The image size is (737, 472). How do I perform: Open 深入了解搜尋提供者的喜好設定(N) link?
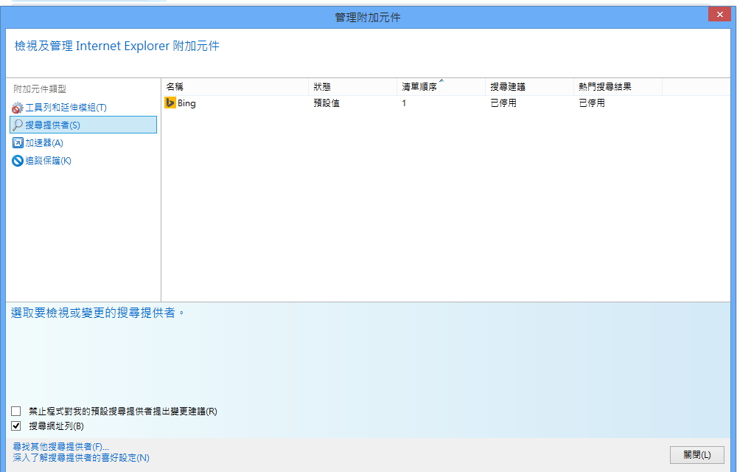(x=81, y=457)
